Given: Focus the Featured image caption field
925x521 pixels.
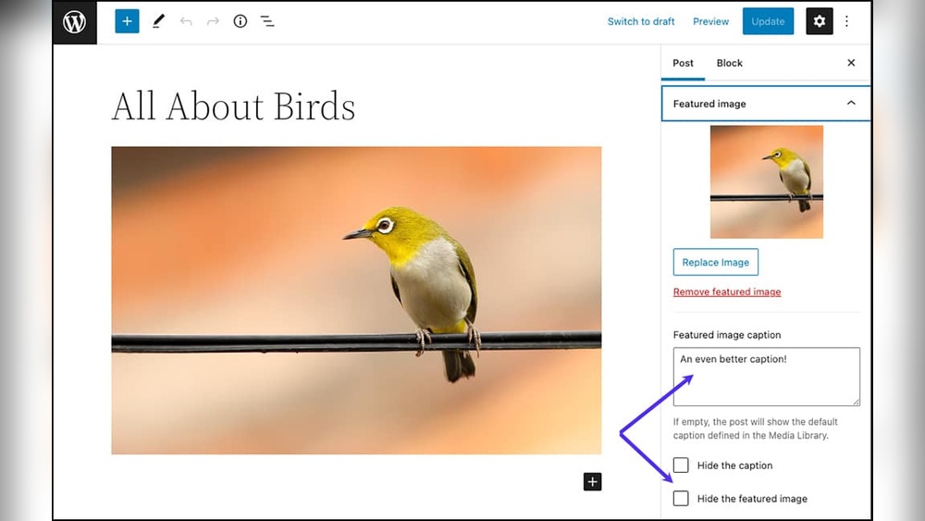Looking at the screenshot, I should point(766,377).
